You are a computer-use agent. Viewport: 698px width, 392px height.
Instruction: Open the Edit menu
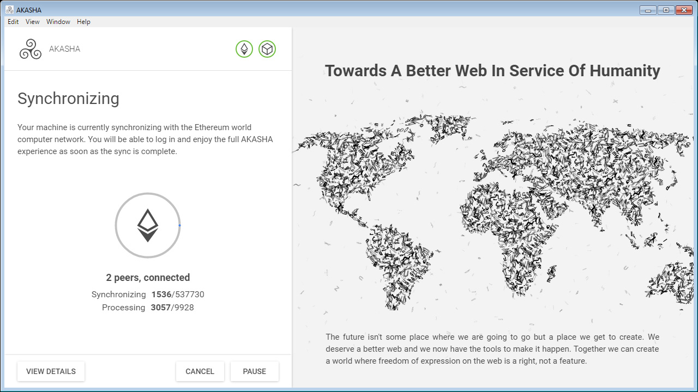[13, 22]
